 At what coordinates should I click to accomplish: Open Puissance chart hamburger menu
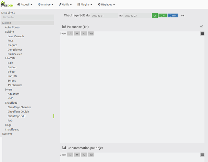[202, 34]
